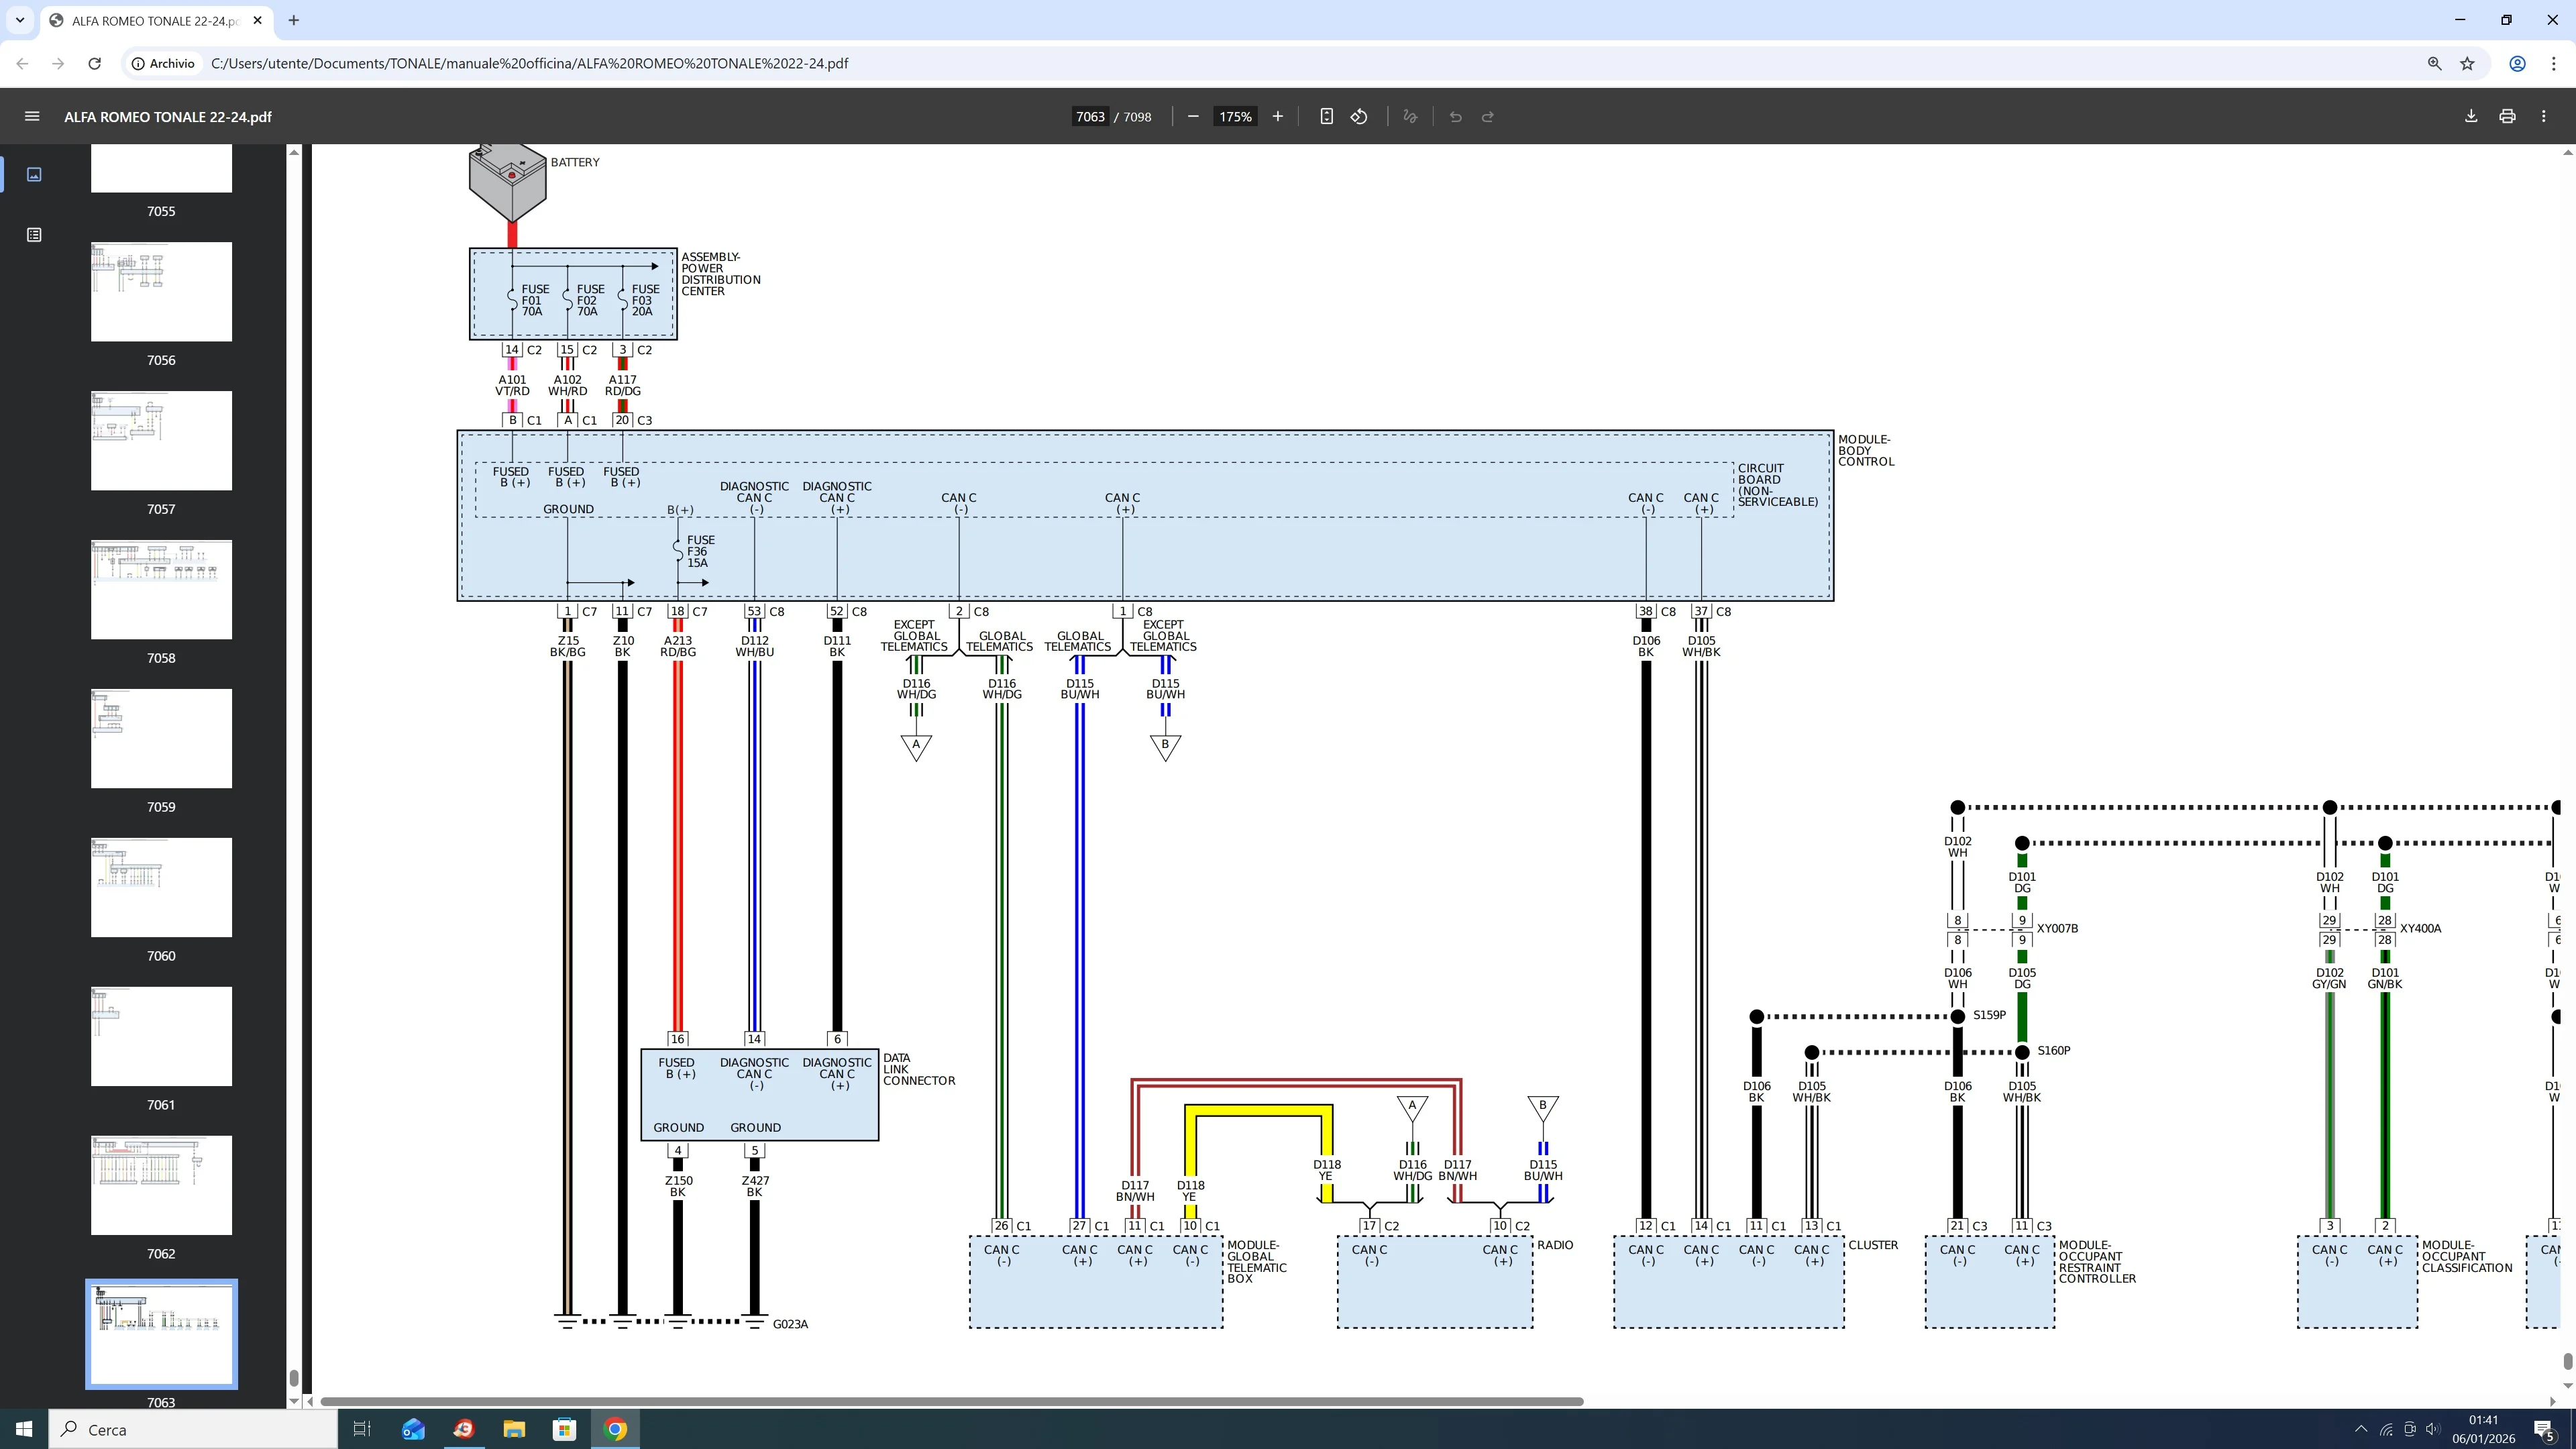Open the annotation draw tool
This screenshot has height=1449, width=2576.
click(1410, 117)
